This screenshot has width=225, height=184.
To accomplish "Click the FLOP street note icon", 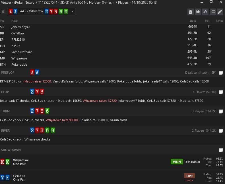I will pyautogui.click(x=221, y=92).
